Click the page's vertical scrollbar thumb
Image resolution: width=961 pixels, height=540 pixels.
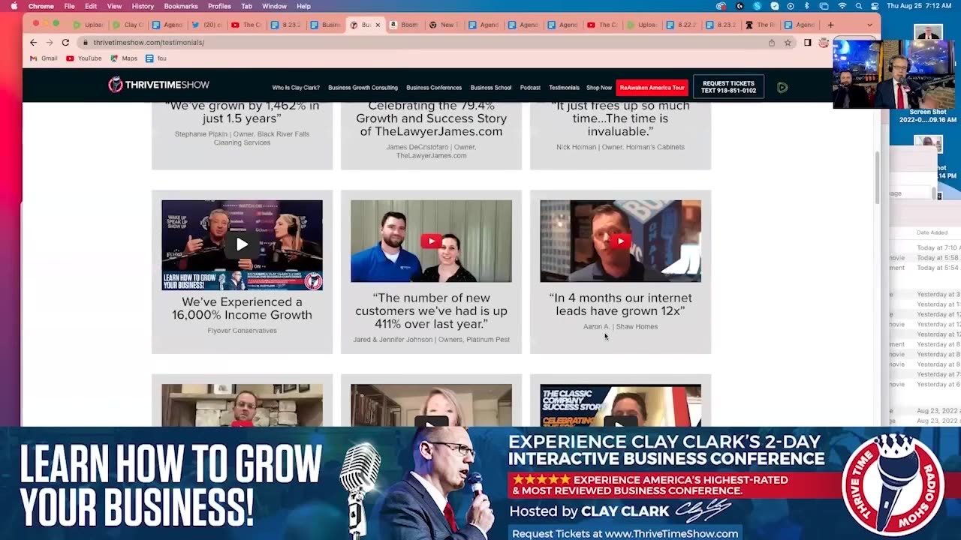[x=876, y=177]
